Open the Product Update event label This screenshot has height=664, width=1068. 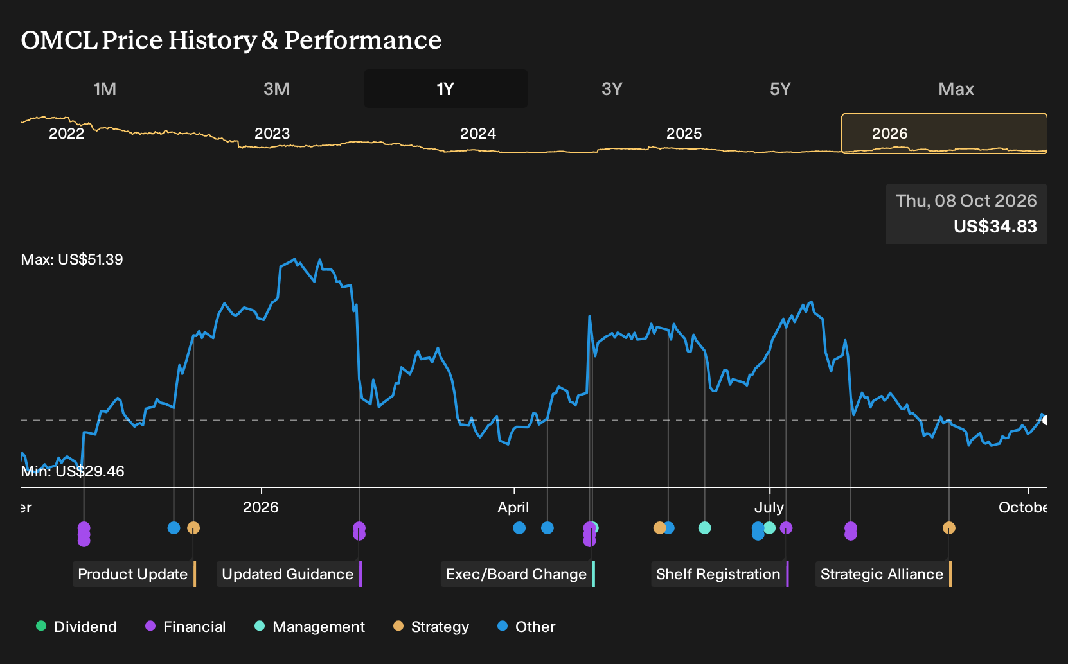tap(134, 574)
